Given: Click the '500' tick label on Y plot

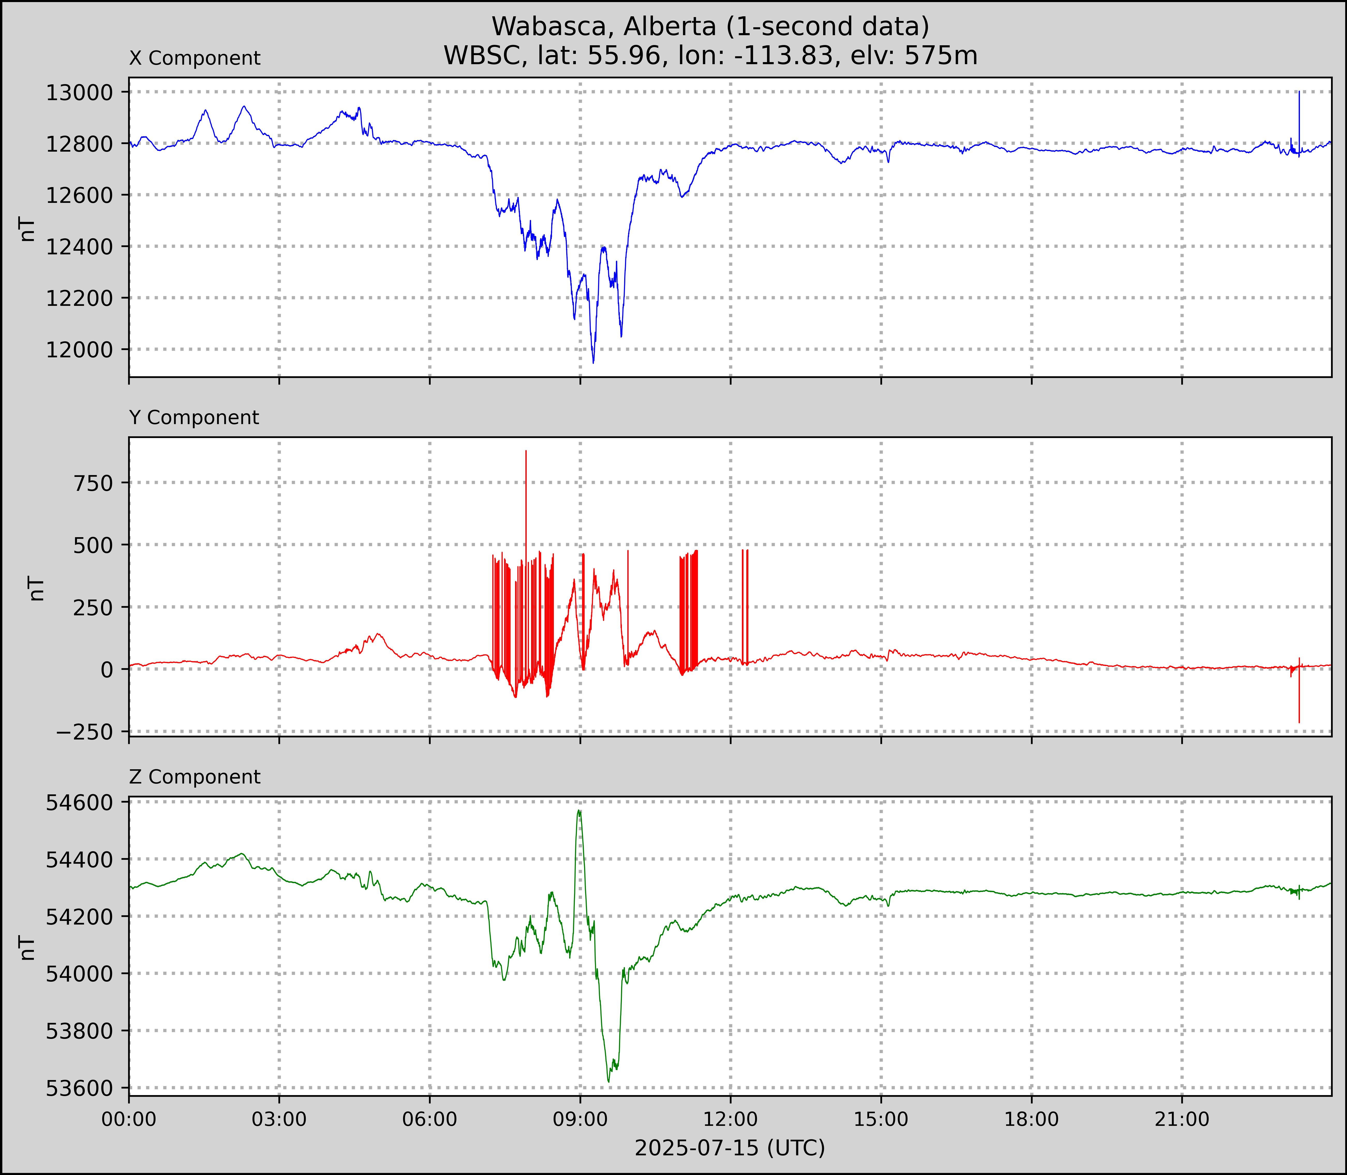Looking at the screenshot, I should click(x=93, y=545).
